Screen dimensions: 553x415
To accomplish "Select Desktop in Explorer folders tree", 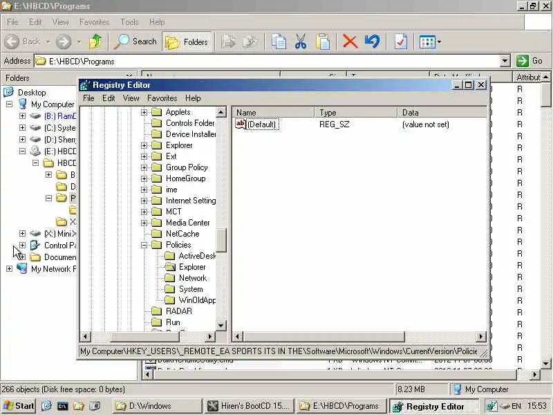I will [32, 93].
